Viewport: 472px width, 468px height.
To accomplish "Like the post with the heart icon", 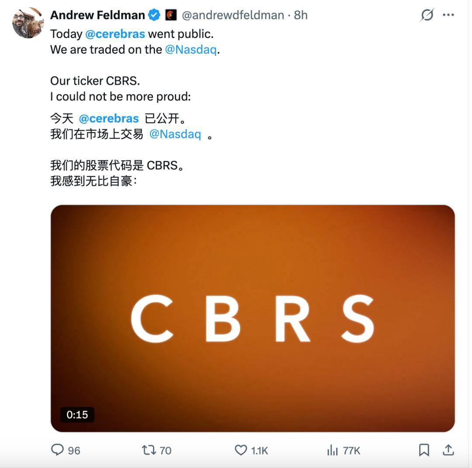I will [x=241, y=450].
